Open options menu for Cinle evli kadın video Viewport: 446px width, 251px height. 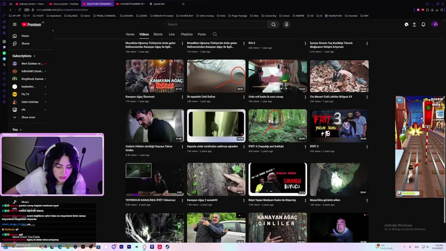coord(305,97)
